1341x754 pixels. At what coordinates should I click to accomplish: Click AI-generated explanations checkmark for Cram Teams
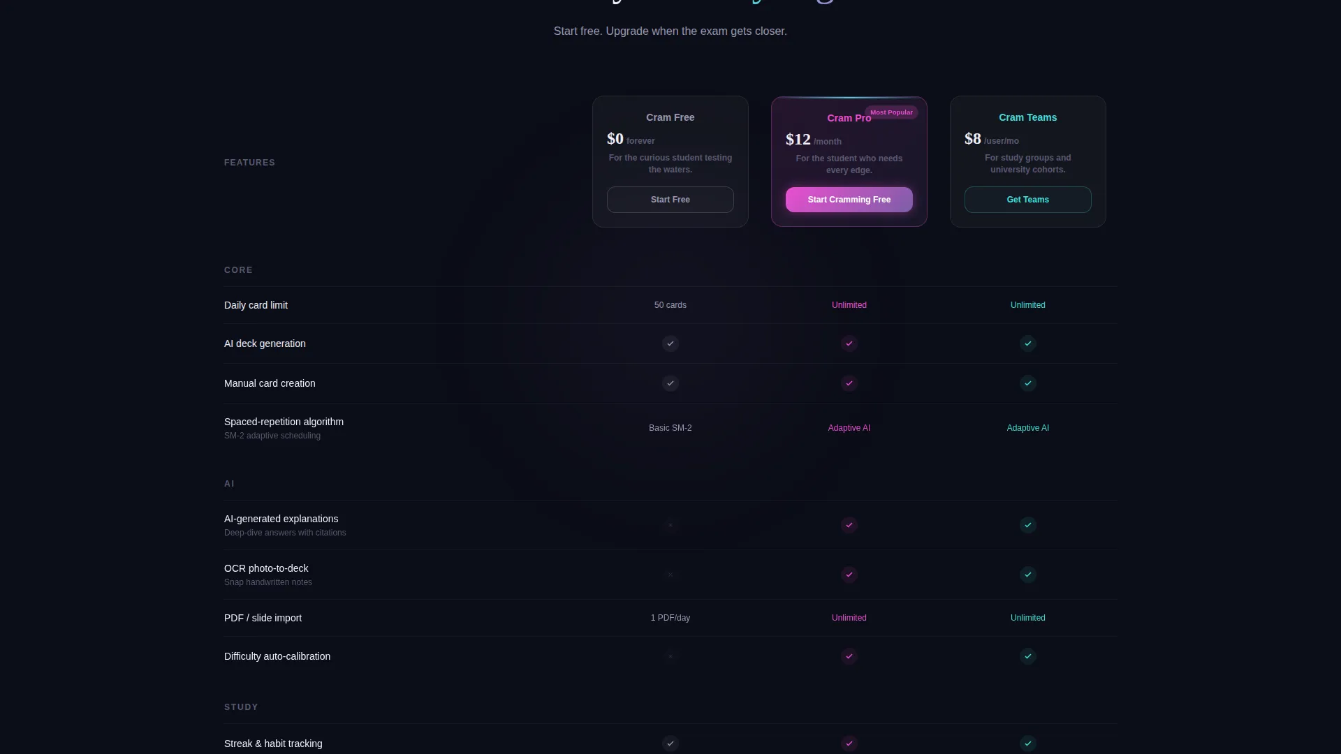(1027, 525)
